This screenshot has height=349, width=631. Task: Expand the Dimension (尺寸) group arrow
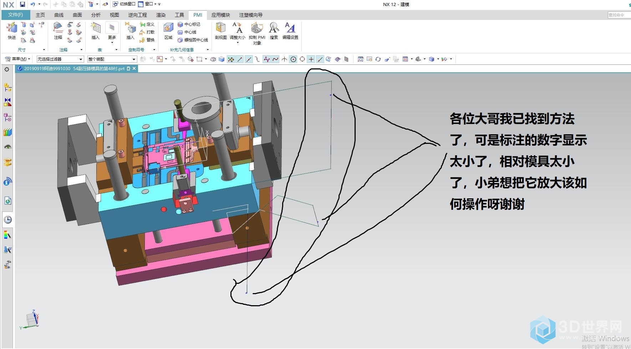pos(44,50)
